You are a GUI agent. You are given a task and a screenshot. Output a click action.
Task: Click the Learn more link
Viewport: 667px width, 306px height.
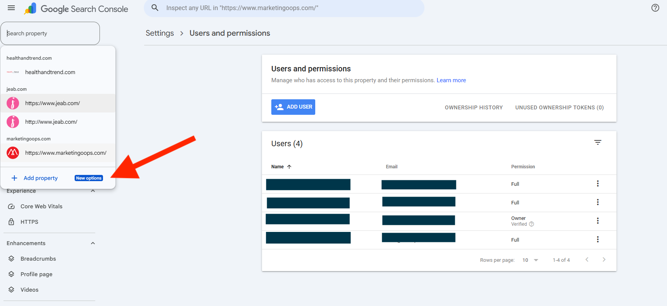click(x=451, y=80)
